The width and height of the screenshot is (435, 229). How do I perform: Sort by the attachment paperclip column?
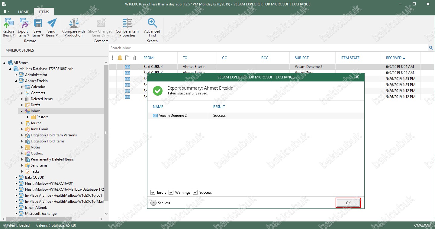coord(135,58)
